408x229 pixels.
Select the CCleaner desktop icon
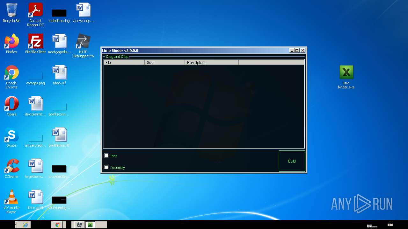11,169
